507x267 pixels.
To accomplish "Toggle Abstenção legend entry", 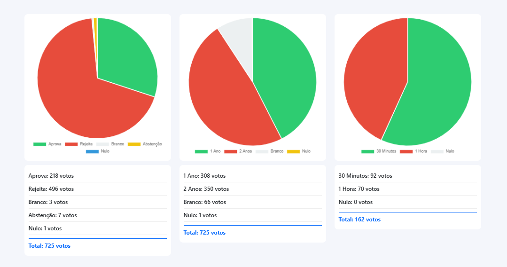I will coord(145,144).
